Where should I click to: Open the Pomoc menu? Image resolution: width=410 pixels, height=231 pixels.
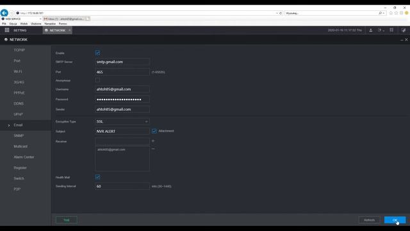point(63,24)
